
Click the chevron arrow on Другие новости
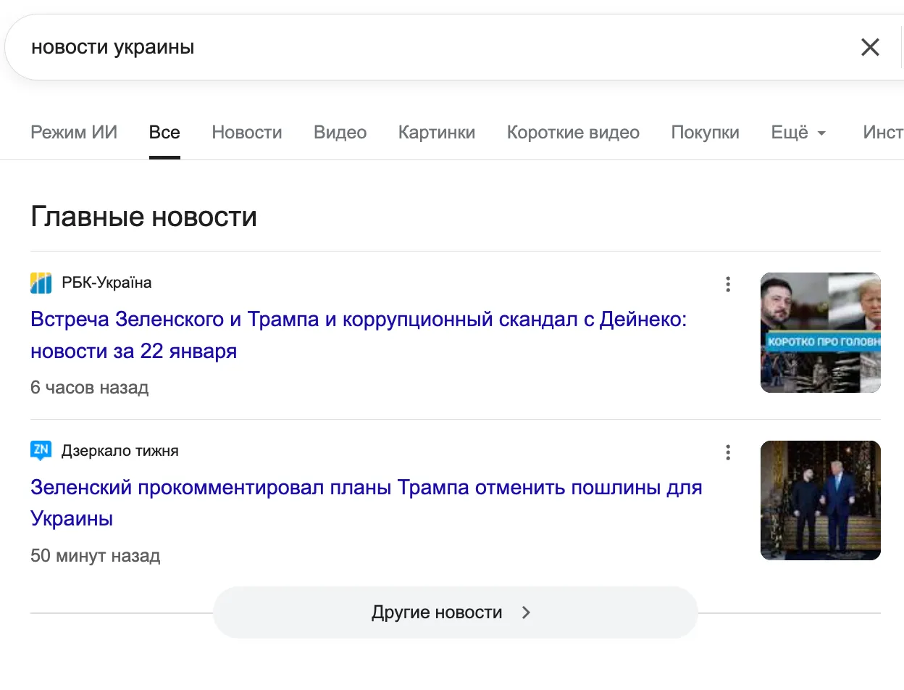click(x=527, y=612)
